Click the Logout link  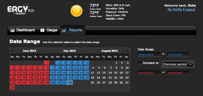[x=190, y=9]
